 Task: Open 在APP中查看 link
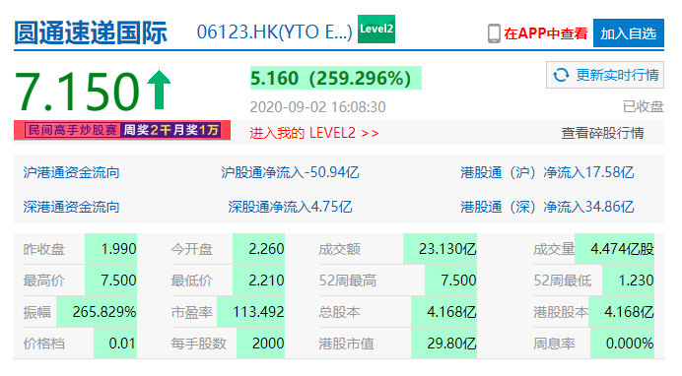click(x=546, y=33)
